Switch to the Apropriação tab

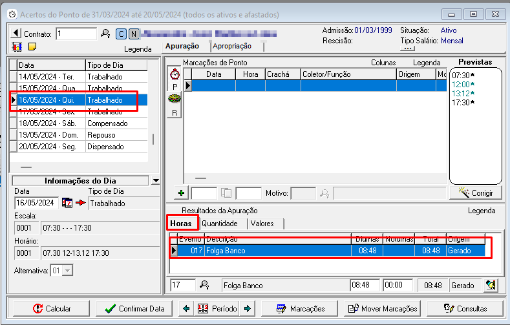pyautogui.click(x=232, y=46)
